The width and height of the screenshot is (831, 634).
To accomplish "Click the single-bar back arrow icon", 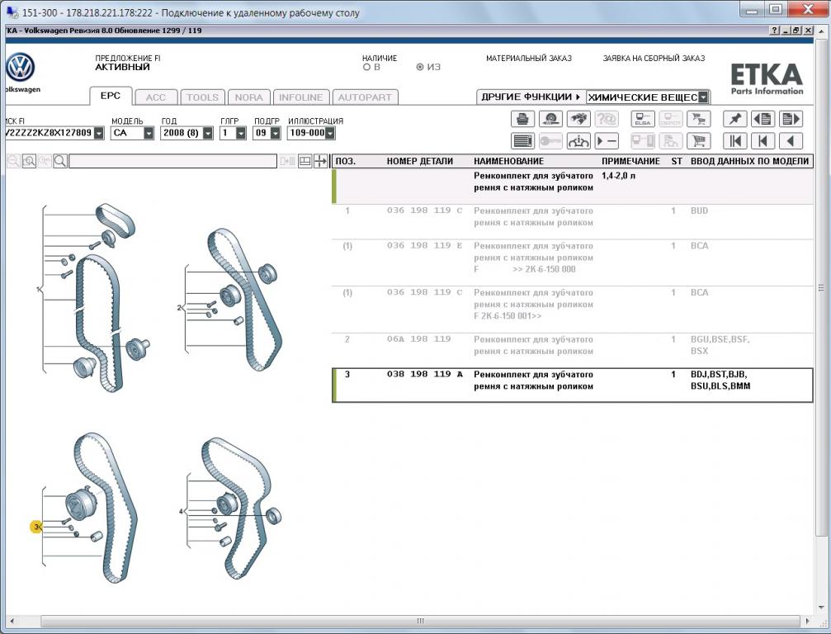I will click(x=763, y=141).
